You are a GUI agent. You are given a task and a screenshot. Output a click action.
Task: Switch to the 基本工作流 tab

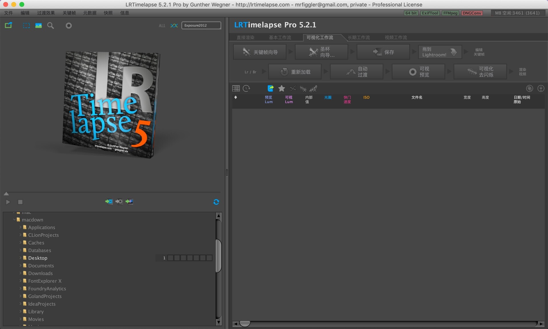click(x=280, y=38)
